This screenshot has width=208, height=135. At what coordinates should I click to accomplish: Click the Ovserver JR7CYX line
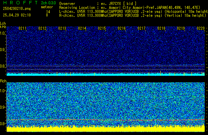tap(98, 4)
